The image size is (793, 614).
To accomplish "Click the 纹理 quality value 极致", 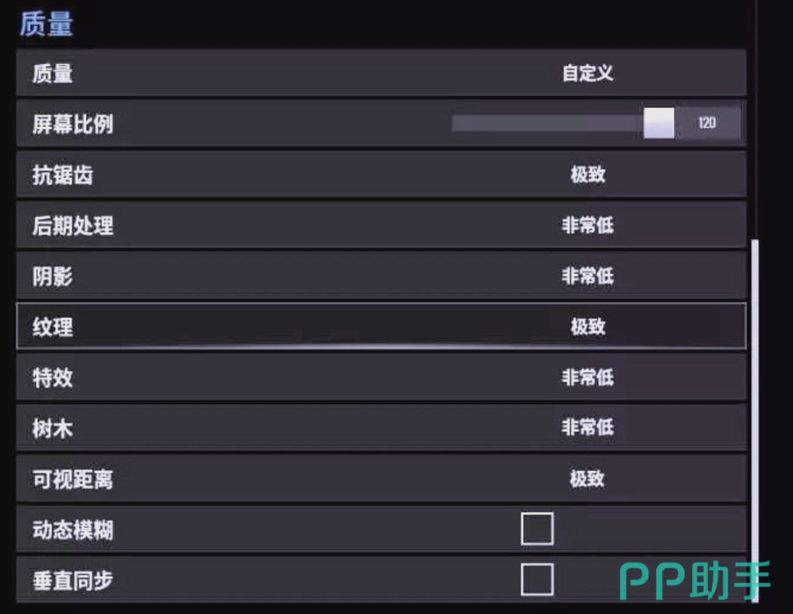I will 587,327.
